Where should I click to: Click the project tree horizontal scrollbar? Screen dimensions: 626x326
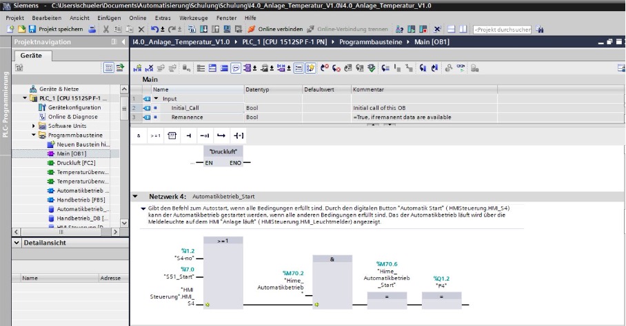(x=62, y=232)
